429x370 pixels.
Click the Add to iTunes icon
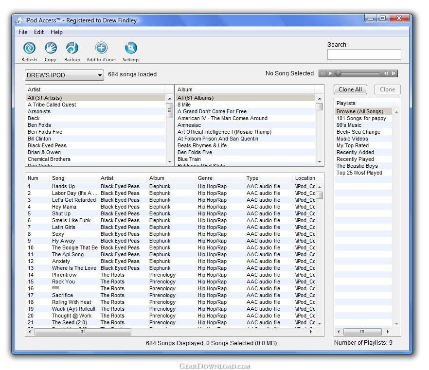point(101,48)
